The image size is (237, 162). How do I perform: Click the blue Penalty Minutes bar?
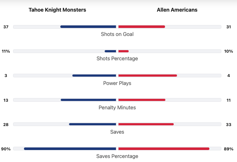pyautogui.click(x=88, y=100)
